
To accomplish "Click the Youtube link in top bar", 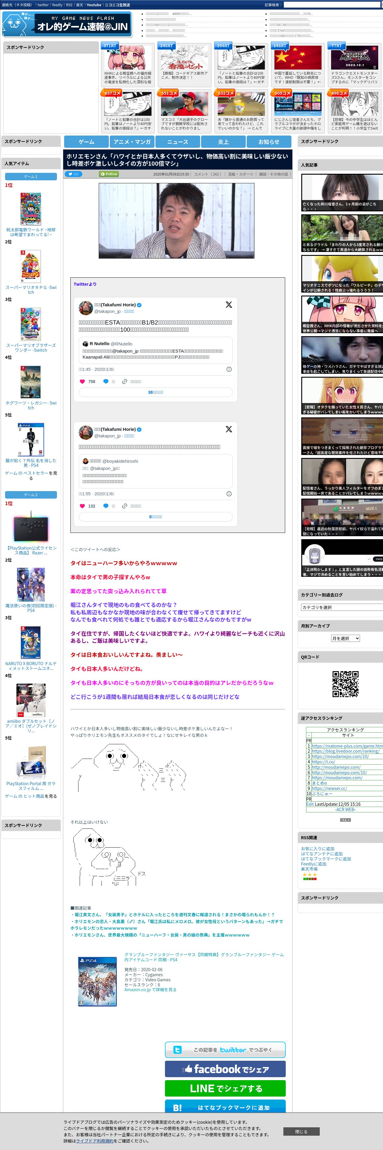I will click(x=94, y=5).
